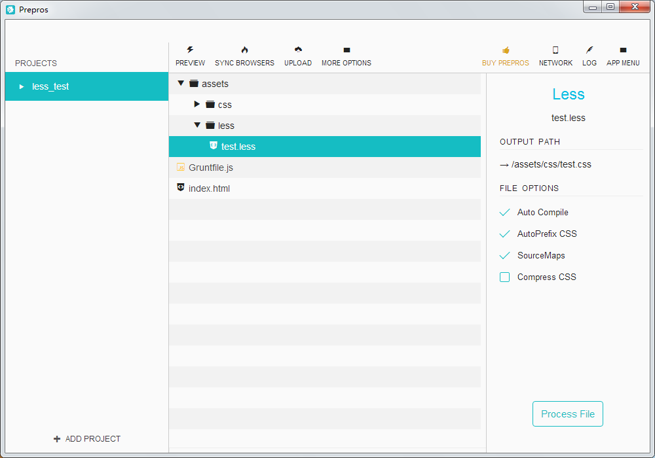
Task: Select the less_test project
Action: tap(86, 86)
